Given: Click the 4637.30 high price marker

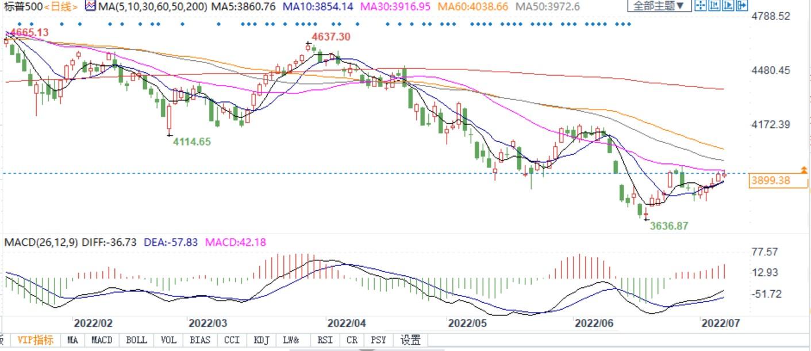Looking at the screenshot, I should (x=330, y=37).
